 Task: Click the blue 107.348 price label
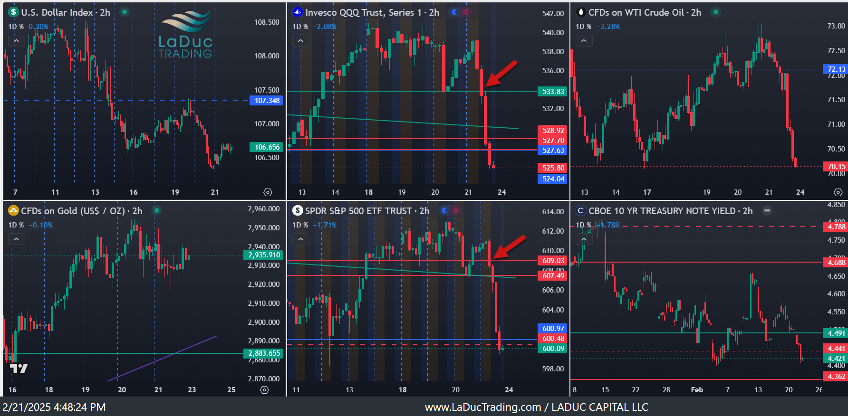pos(266,101)
